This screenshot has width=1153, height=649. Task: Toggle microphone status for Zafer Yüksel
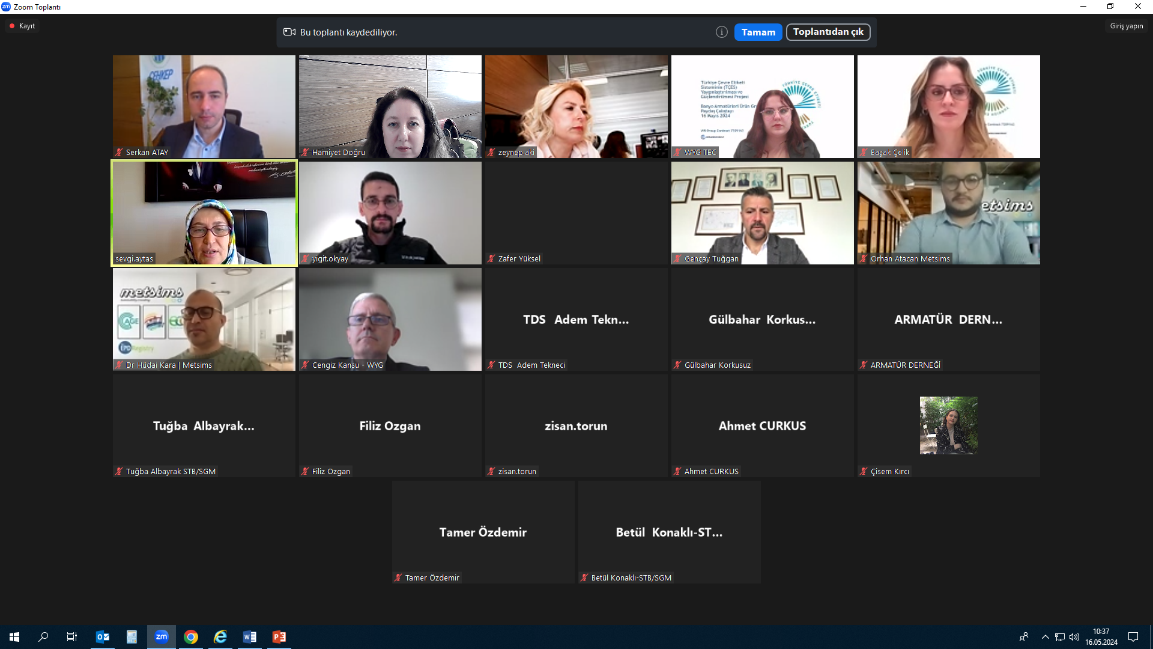[x=491, y=258]
